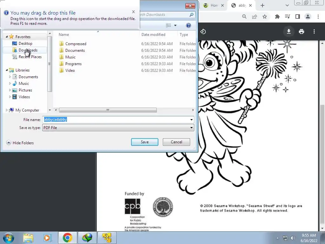Click the Save button
The height and width of the screenshot is (244, 325).
[145, 142]
